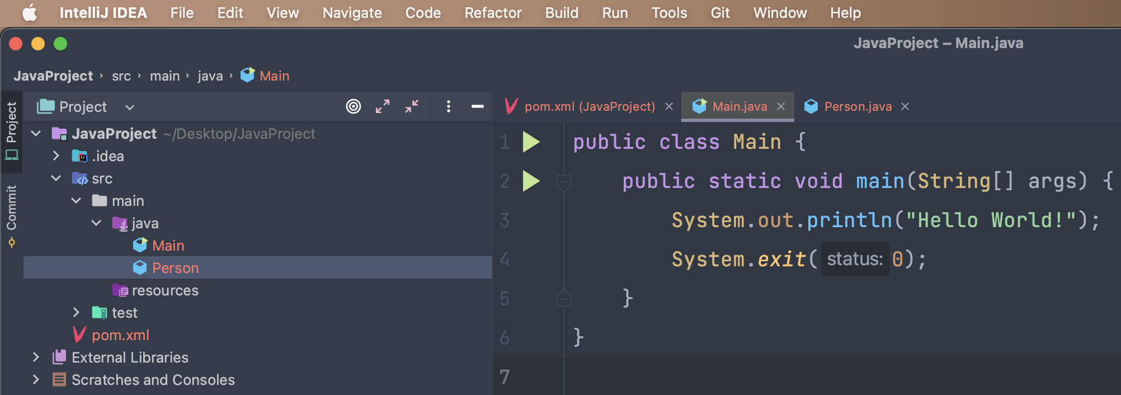The width and height of the screenshot is (1121, 395).
Task: Switch to the pom.xml (JavaProject) tab
Action: click(590, 106)
